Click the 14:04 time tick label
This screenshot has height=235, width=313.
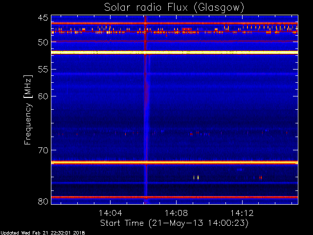pyautogui.click(x=111, y=213)
